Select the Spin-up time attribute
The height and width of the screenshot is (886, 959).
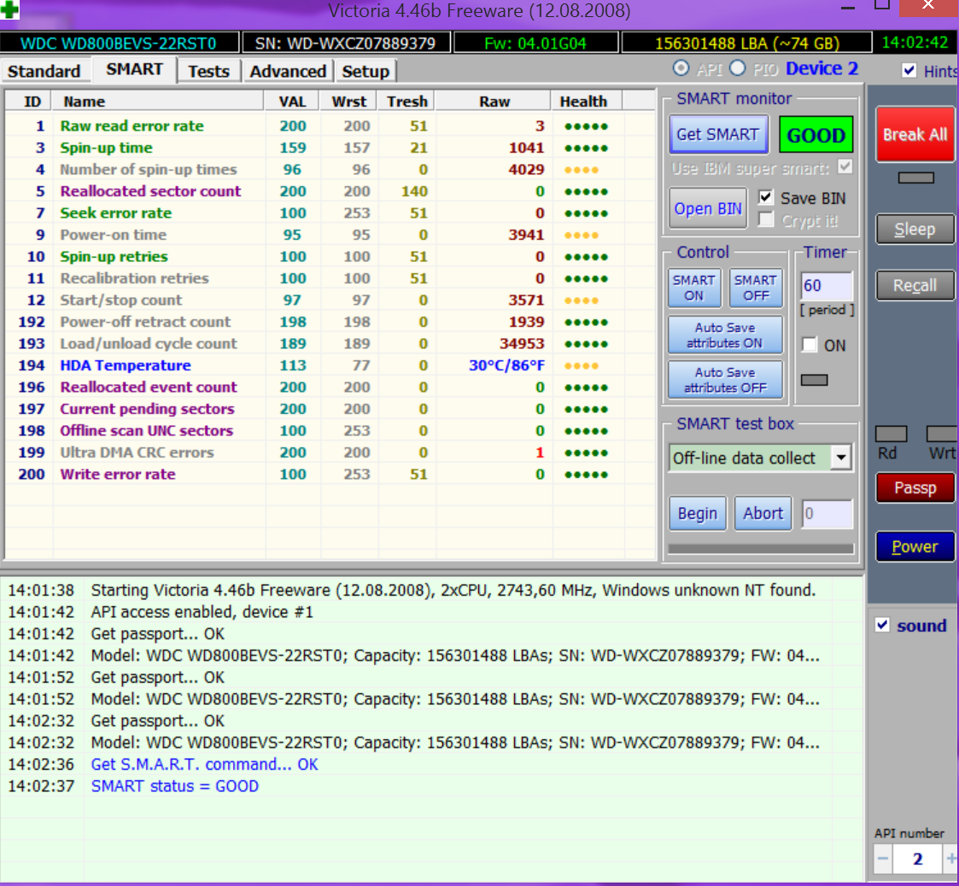click(x=330, y=148)
